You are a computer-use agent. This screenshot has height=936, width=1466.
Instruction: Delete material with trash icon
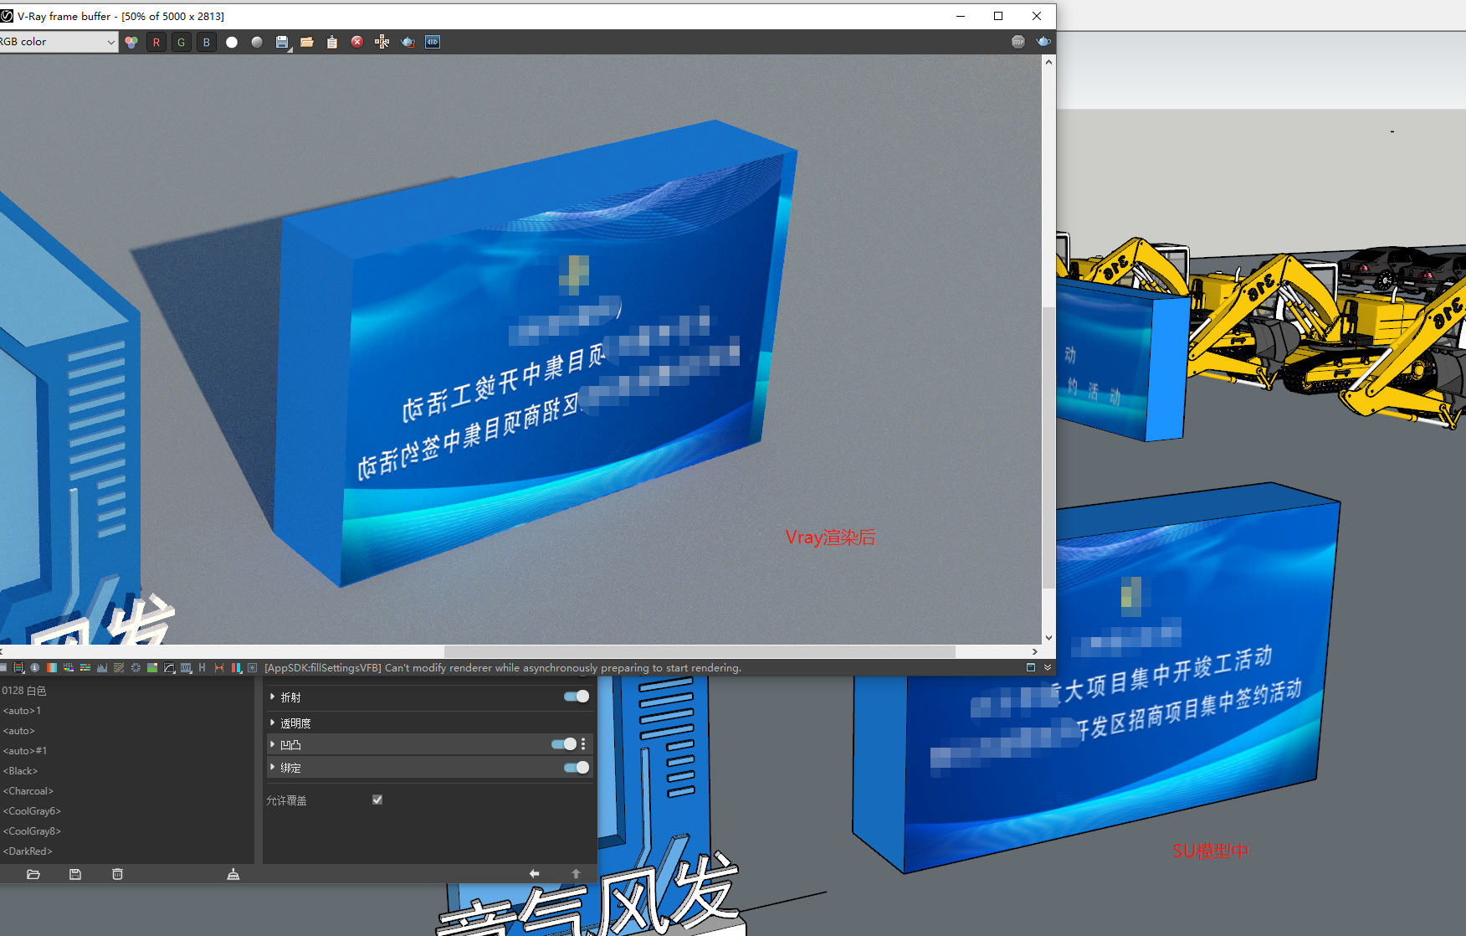117,874
